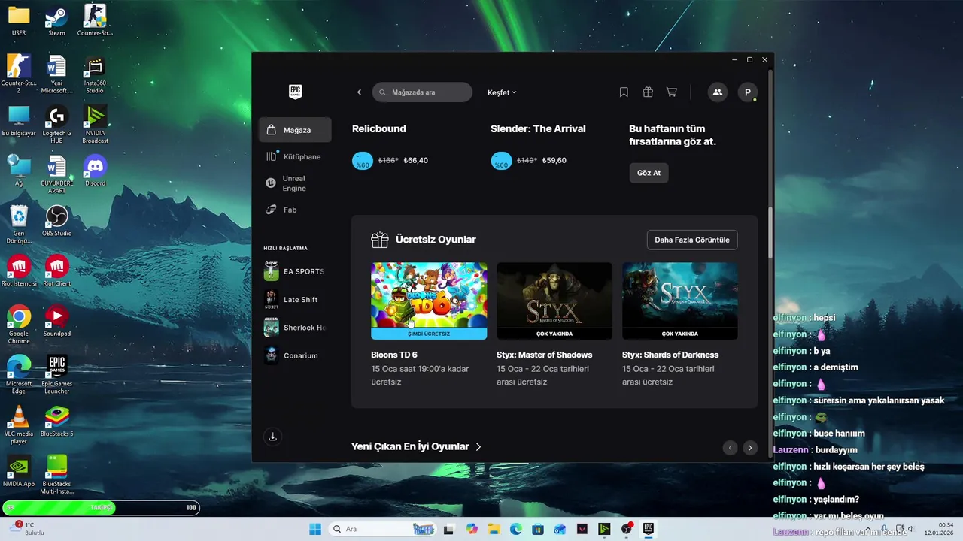
Task: Show previous new releases with left arrow
Action: coord(730,448)
